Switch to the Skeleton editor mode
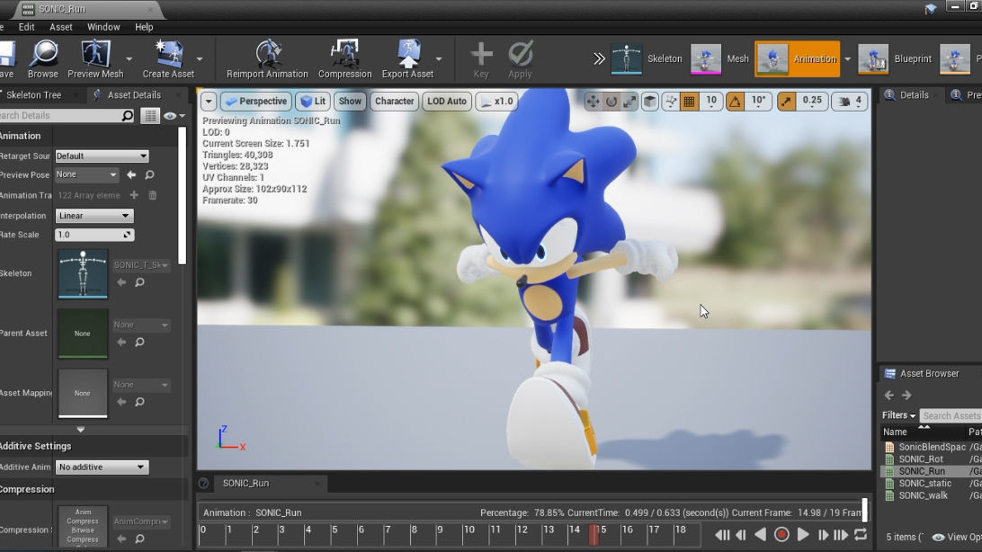This screenshot has height=552, width=982. pyautogui.click(x=647, y=58)
